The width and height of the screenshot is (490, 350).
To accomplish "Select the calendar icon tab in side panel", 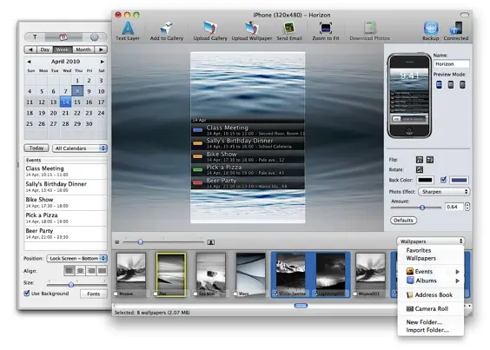I will (x=63, y=37).
